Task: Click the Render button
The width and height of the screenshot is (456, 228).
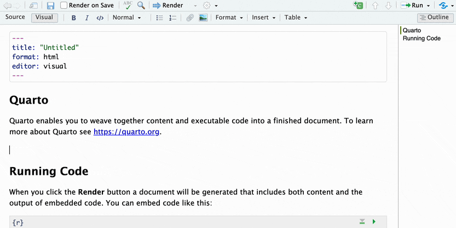Action: (x=168, y=5)
